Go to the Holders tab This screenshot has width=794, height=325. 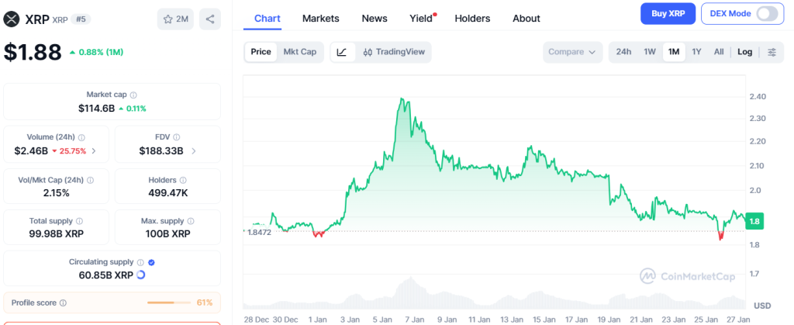[x=472, y=18]
